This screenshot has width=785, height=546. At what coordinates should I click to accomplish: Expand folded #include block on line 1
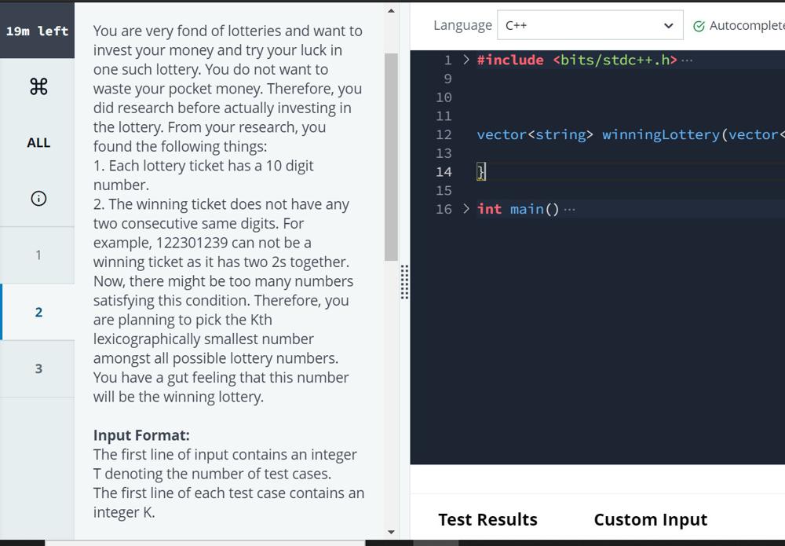click(x=466, y=60)
